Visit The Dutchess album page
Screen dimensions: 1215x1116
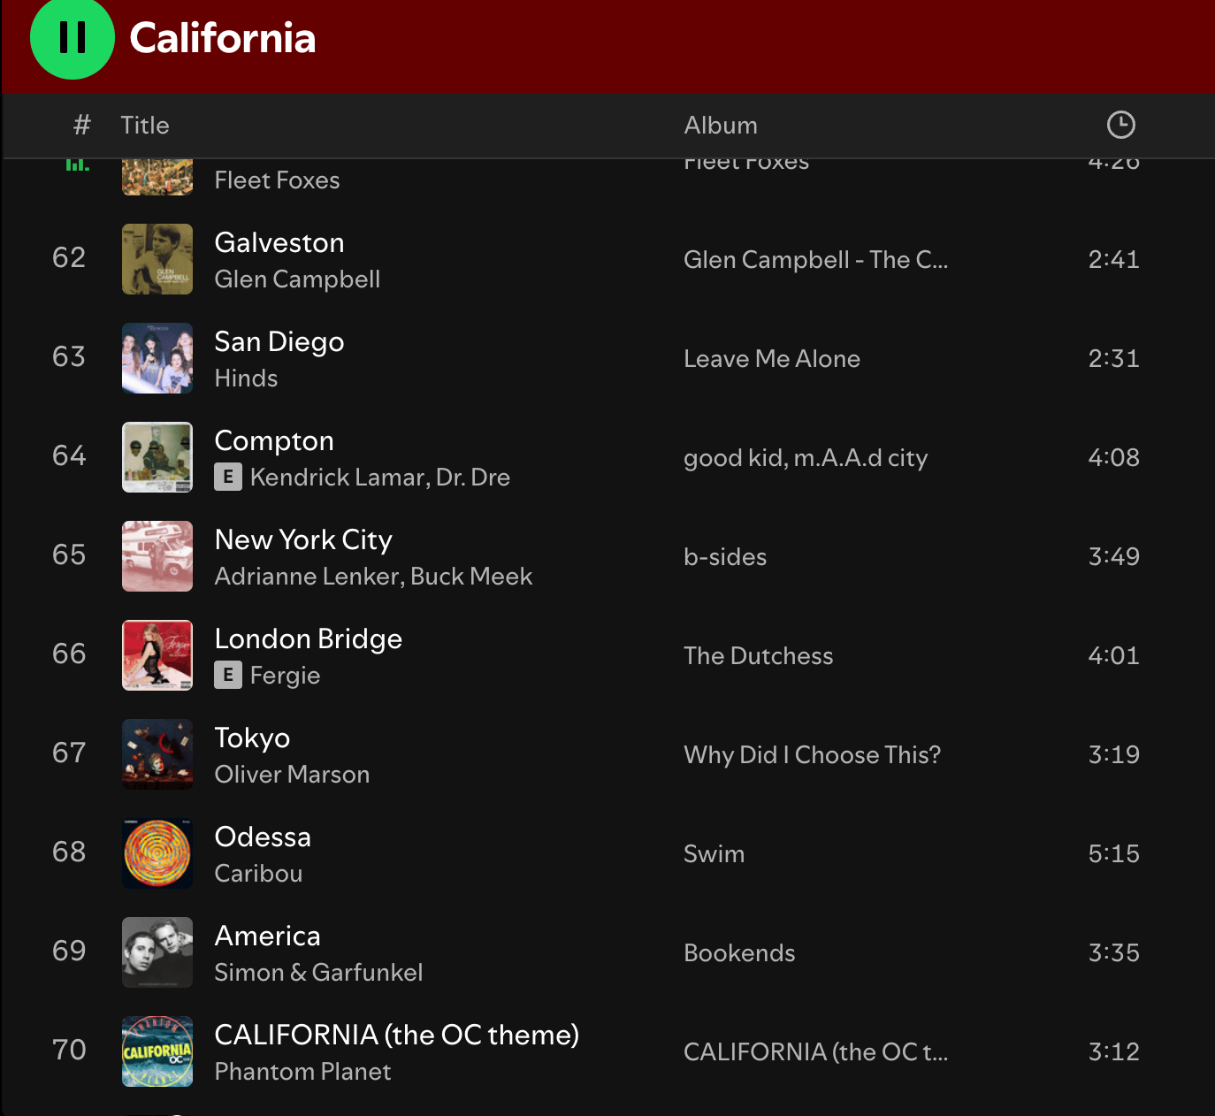[759, 656]
